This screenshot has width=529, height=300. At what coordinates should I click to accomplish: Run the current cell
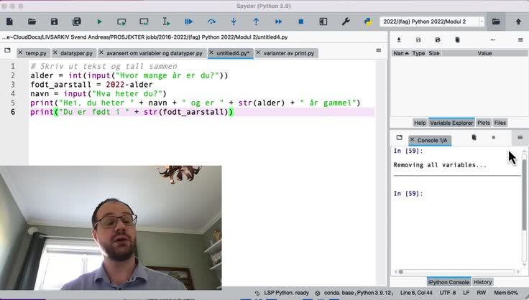(121, 22)
